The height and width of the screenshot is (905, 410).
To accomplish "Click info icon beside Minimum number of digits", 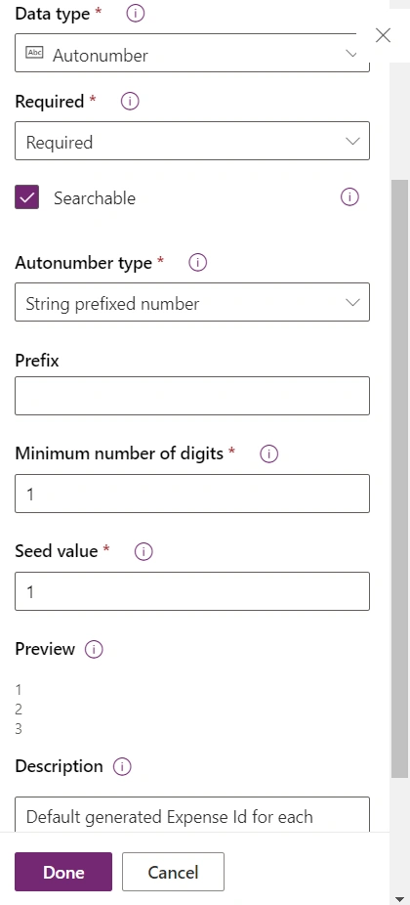I will pos(268,454).
